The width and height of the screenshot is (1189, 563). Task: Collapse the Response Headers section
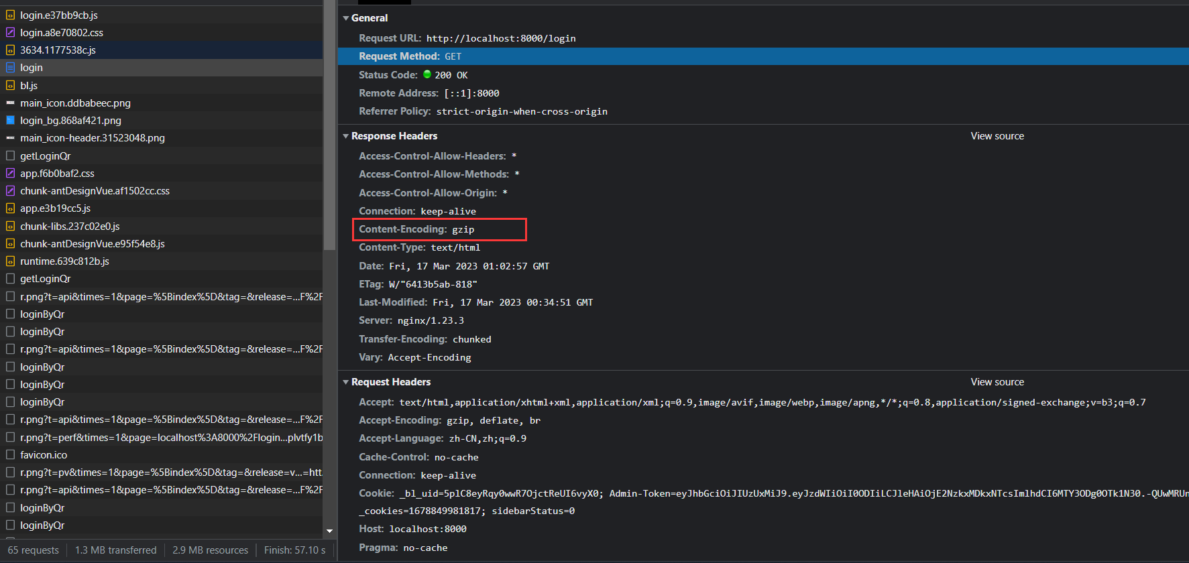346,136
